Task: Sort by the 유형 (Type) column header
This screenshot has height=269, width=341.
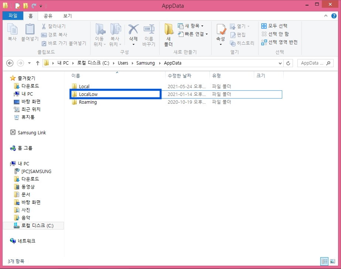Action: pos(216,76)
